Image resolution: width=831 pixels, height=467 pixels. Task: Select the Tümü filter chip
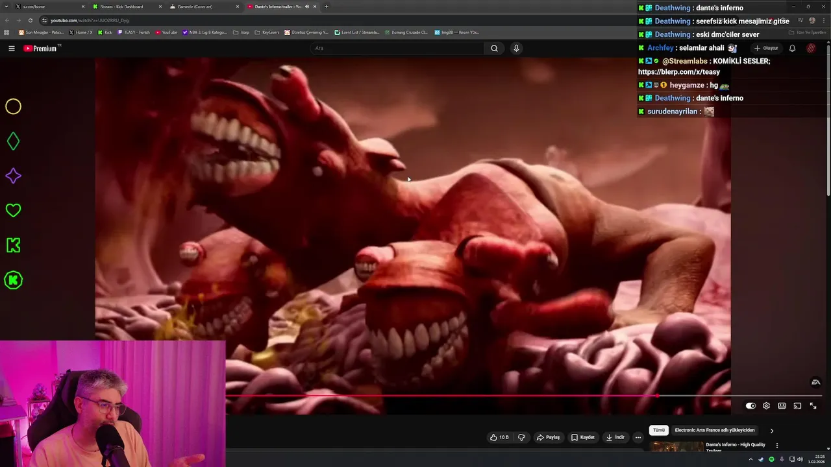(658, 431)
